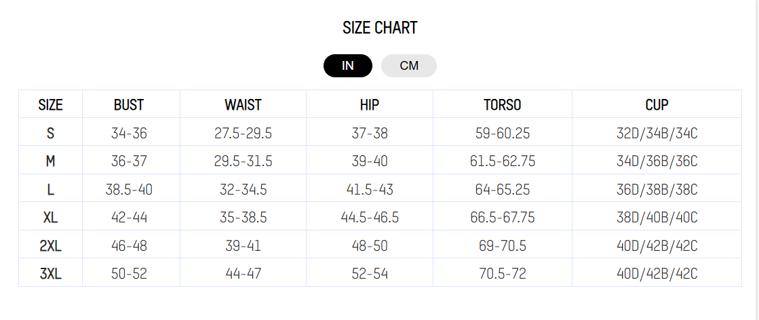Select the 3XL size row label
The image size is (759, 320).
point(51,274)
